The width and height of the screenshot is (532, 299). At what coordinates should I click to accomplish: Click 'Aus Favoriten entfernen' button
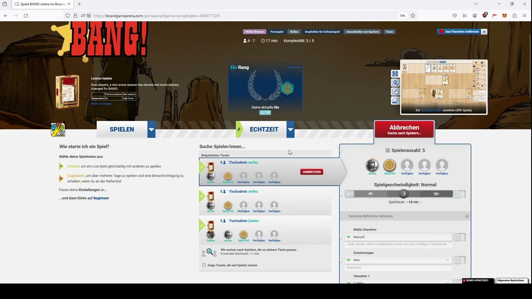click(x=459, y=32)
